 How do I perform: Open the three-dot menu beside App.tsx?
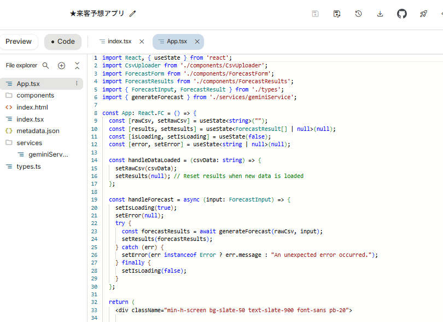(x=77, y=84)
